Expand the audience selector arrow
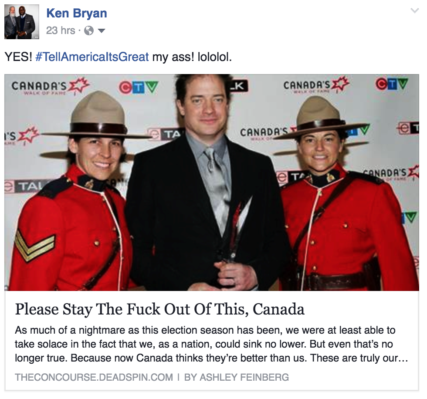Image resolution: width=427 pixels, height=399 pixels. (101, 31)
